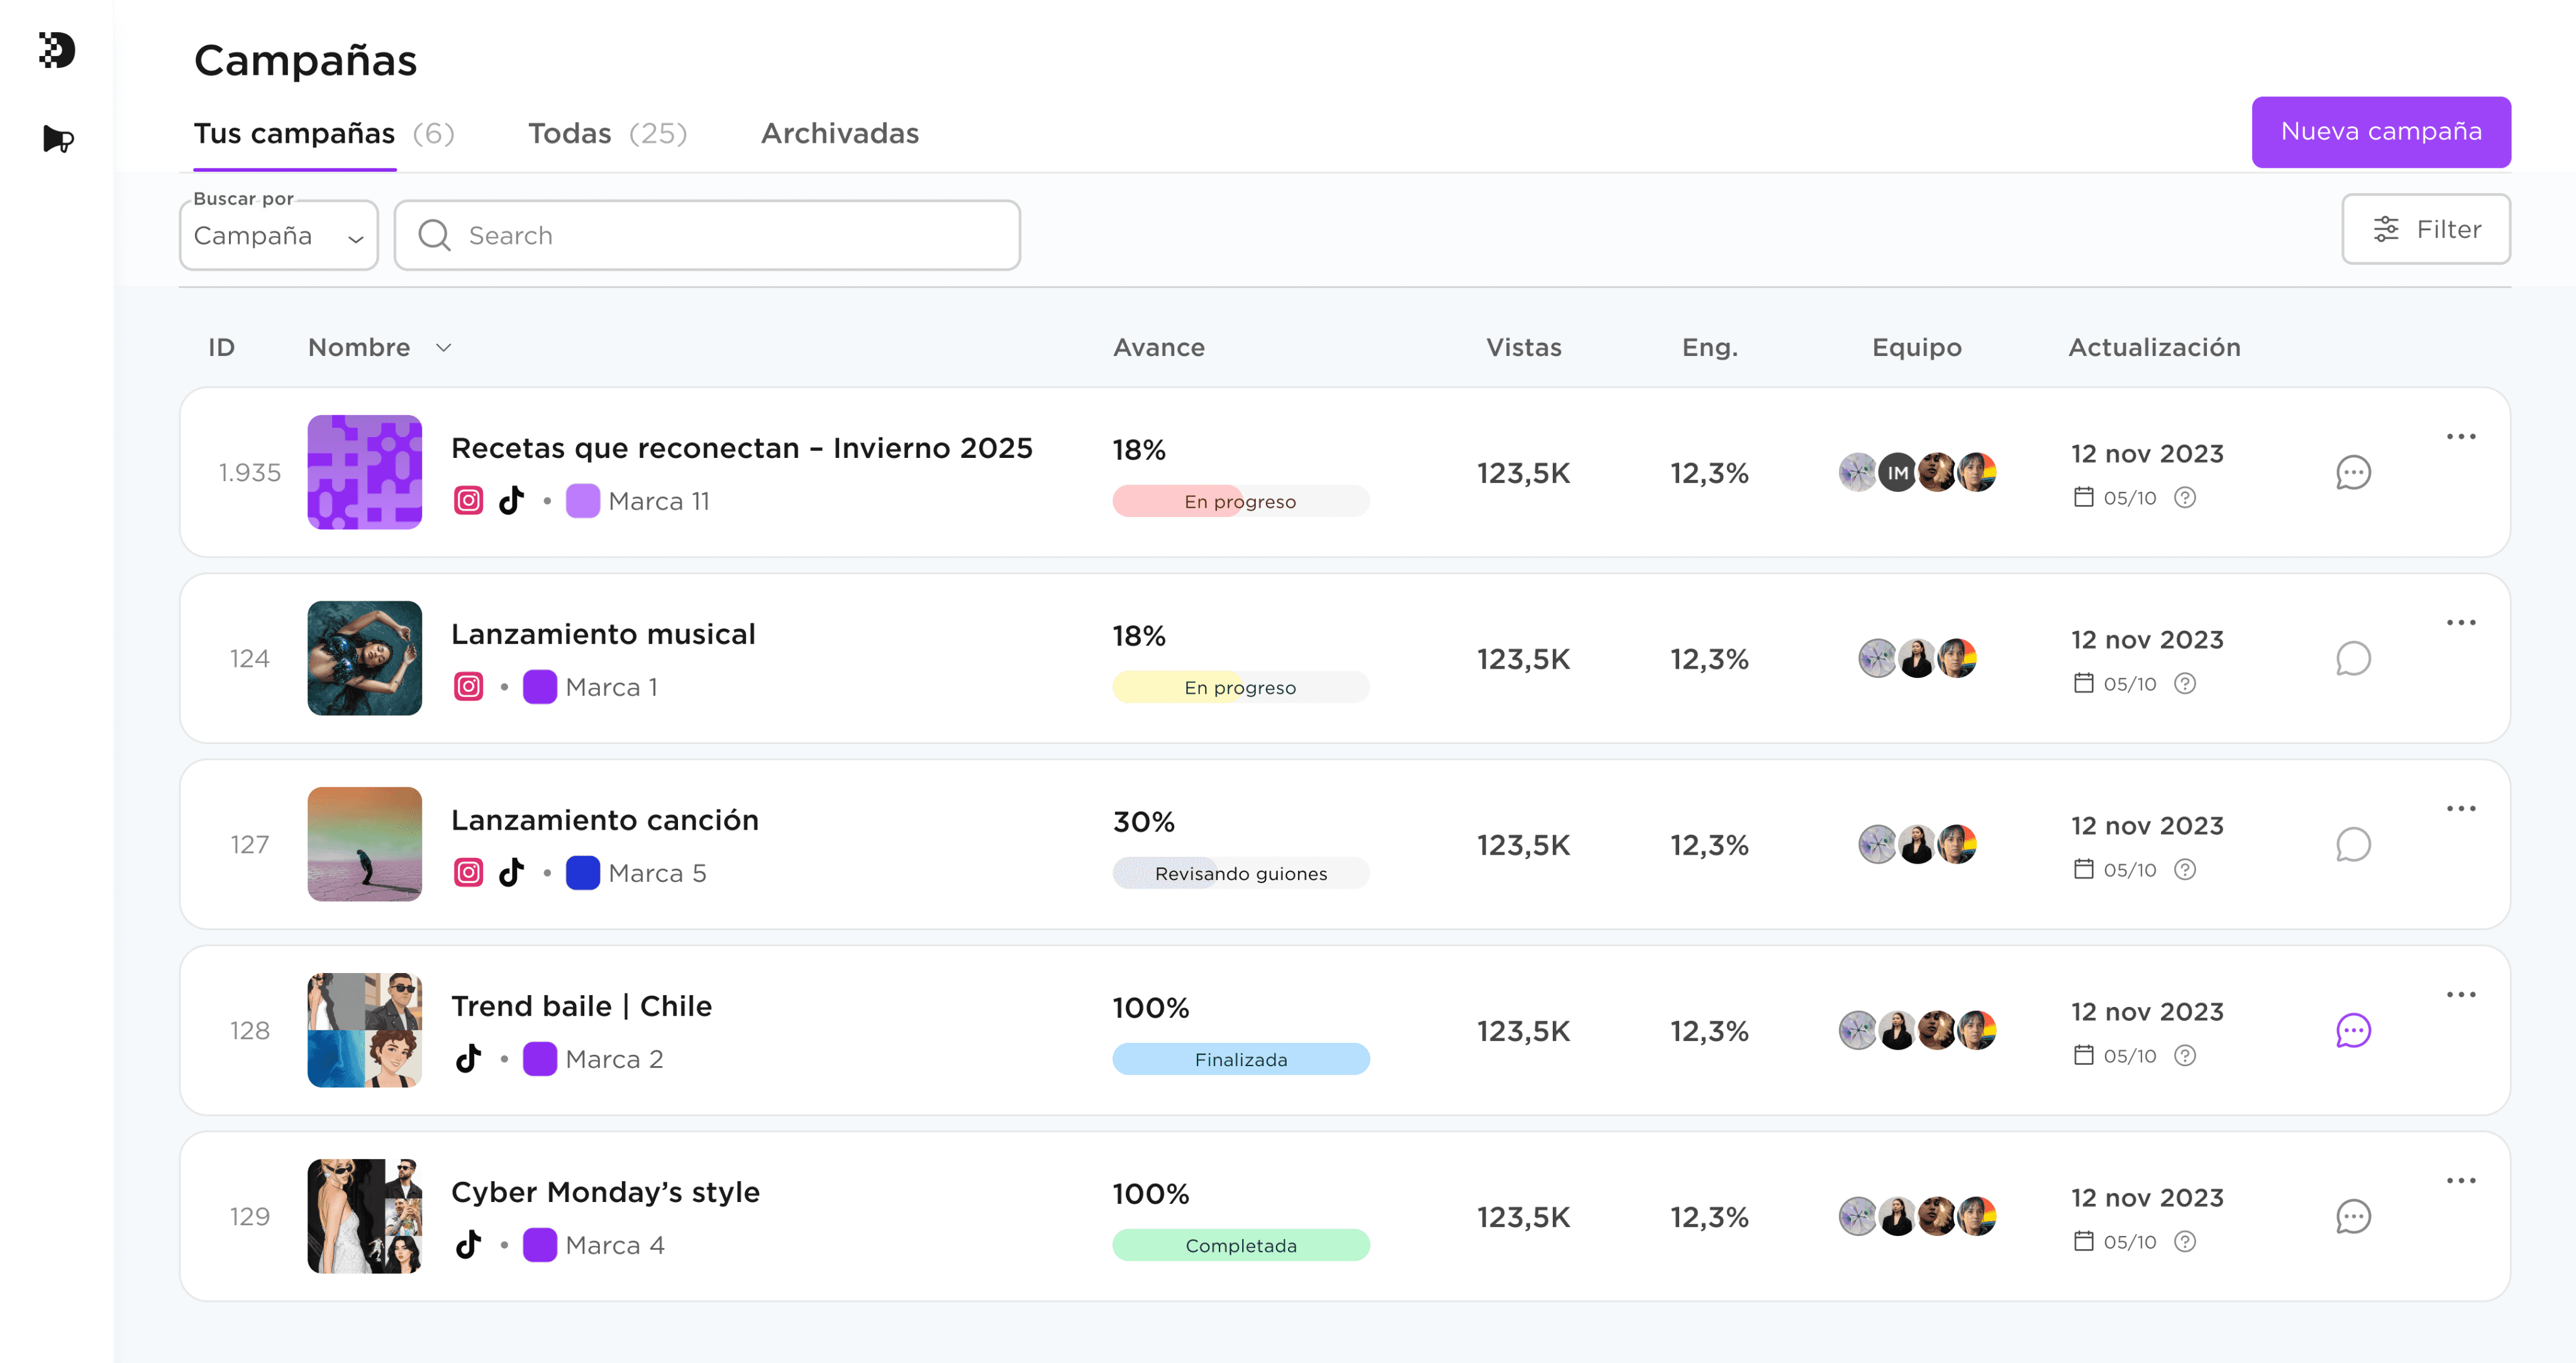Screen dimensions: 2576x1363
Task: Open the Buscar por Campaña dropdown
Action: coord(278,236)
